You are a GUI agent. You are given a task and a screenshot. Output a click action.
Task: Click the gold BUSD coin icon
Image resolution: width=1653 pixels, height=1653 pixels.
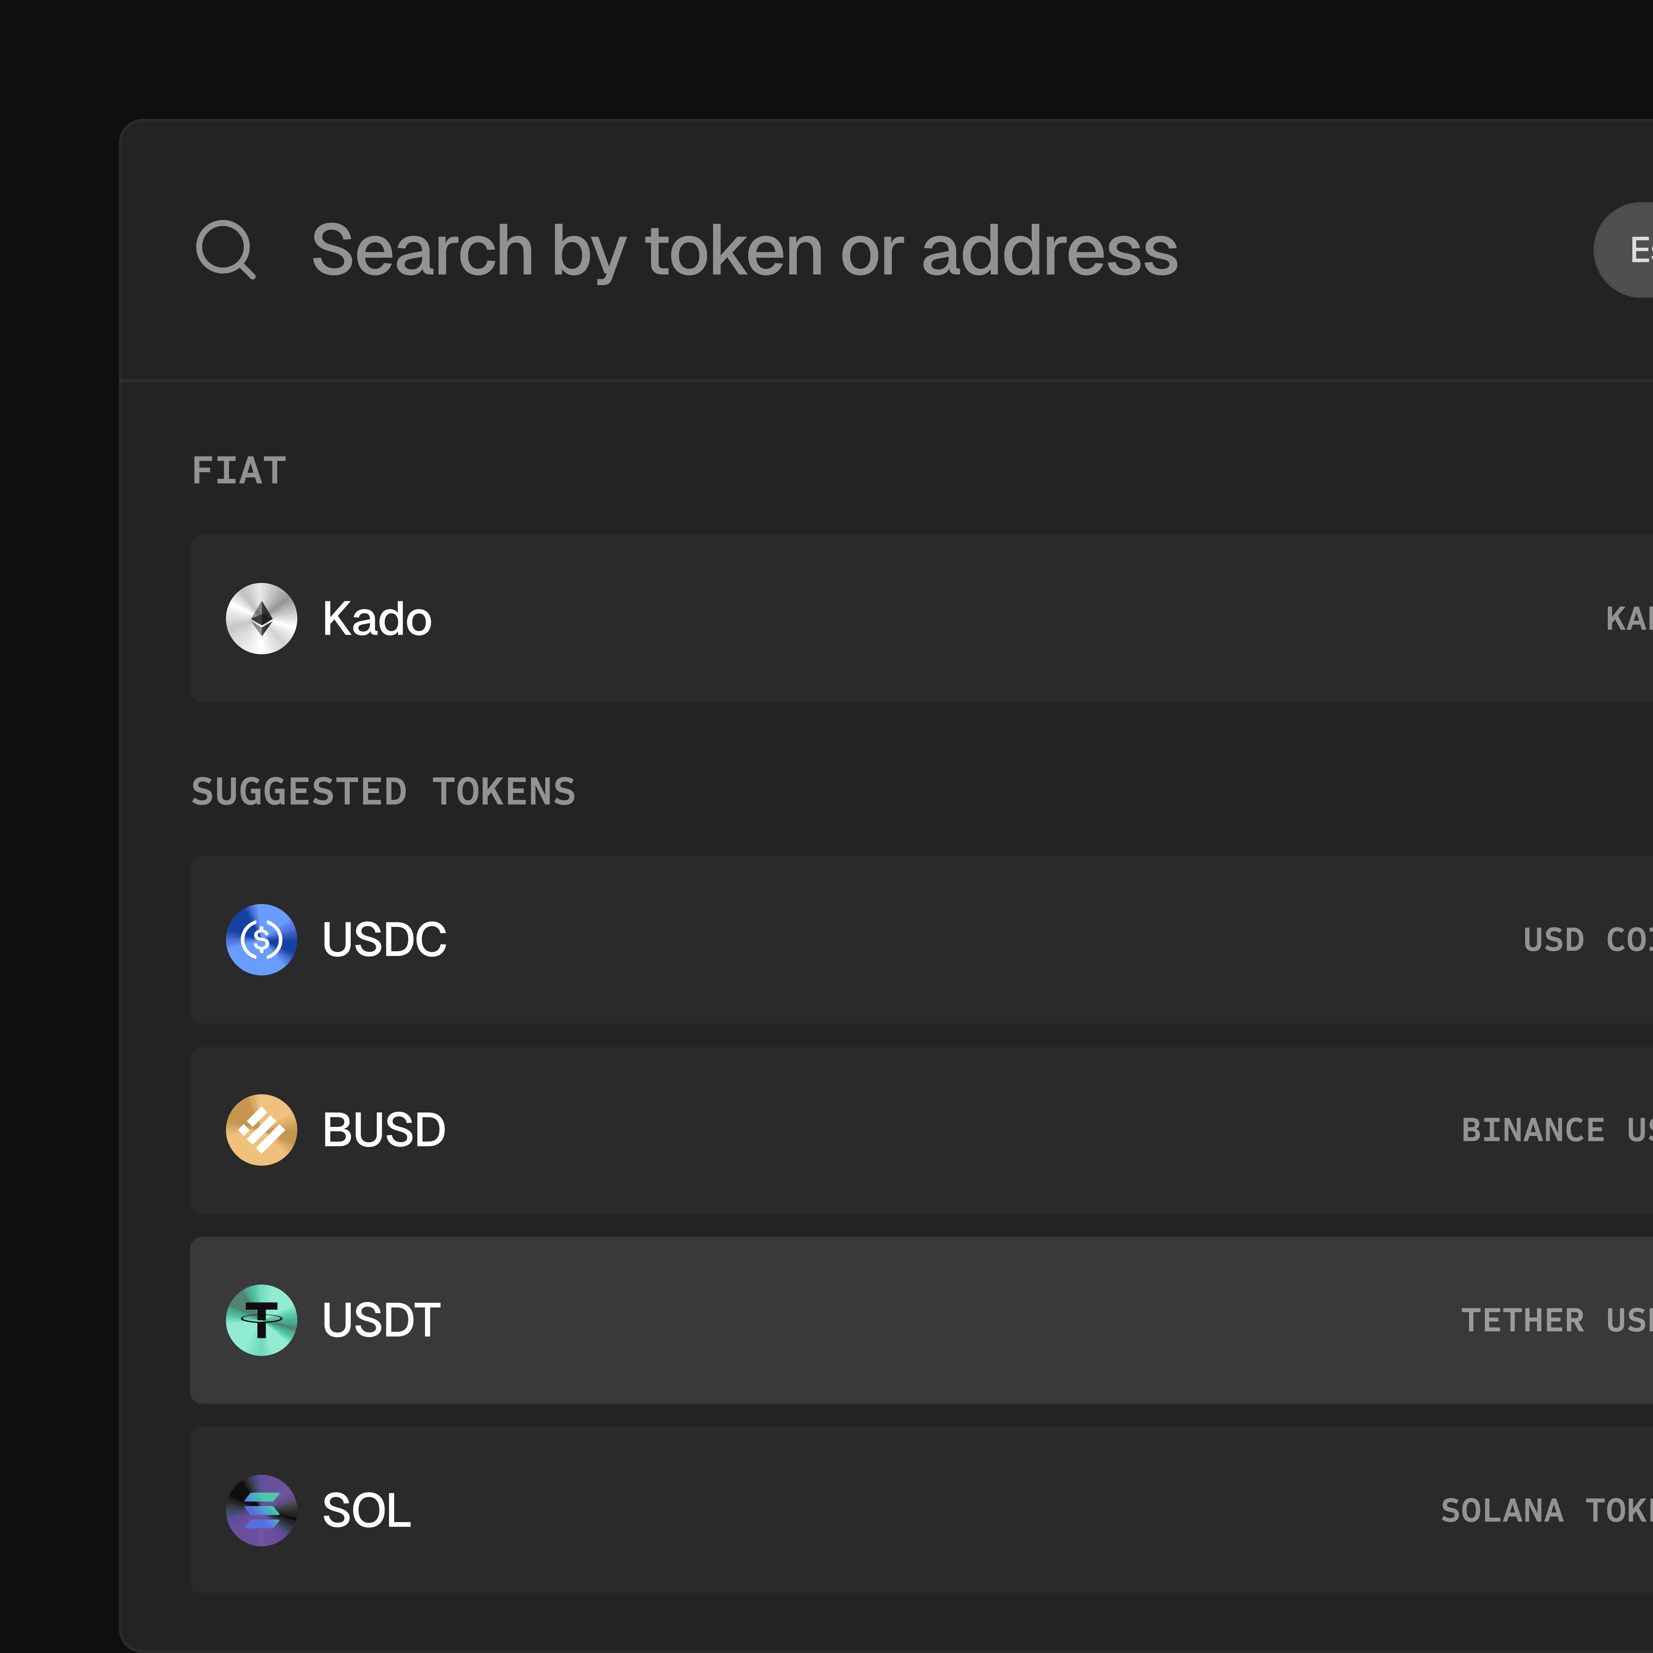click(262, 1129)
